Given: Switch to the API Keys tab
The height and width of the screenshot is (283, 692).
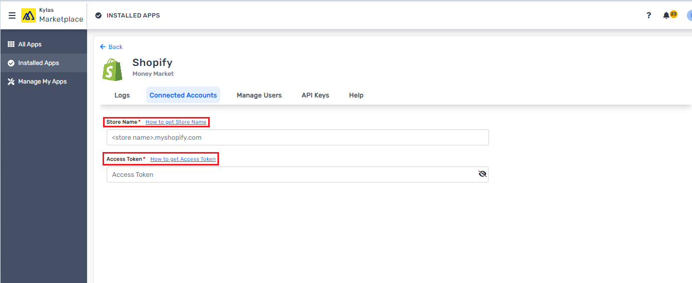Looking at the screenshot, I should pyautogui.click(x=315, y=95).
